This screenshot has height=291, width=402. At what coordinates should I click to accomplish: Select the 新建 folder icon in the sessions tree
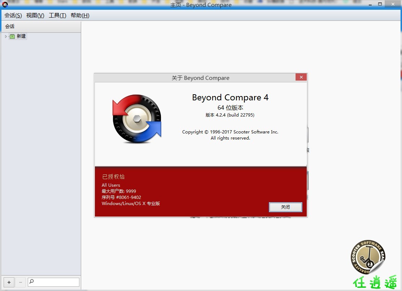(x=12, y=37)
